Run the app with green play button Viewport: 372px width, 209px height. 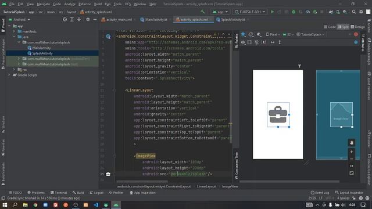[x=273, y=12]
